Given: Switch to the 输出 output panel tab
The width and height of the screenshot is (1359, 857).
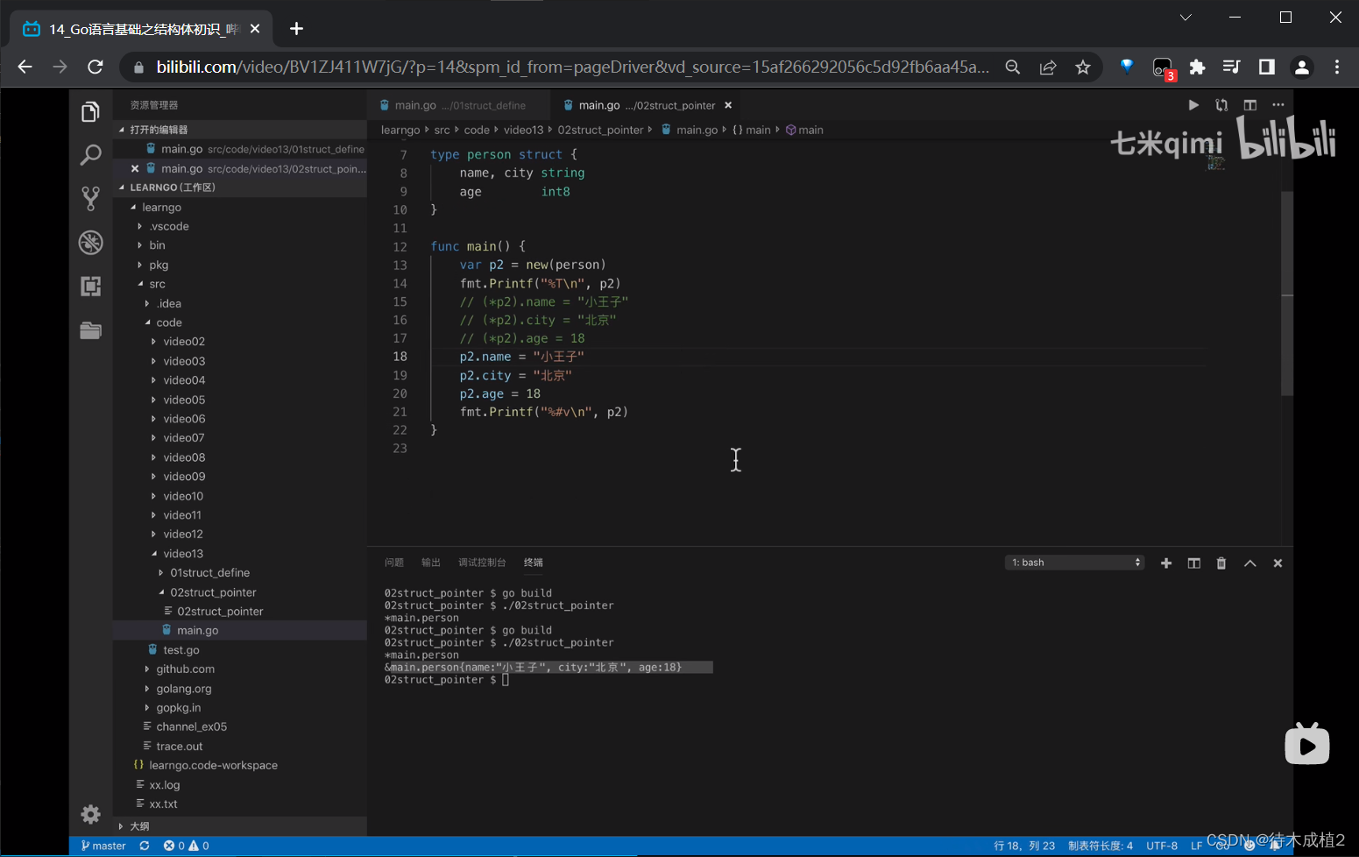Looking at the screenshot, I should (431, 563).
